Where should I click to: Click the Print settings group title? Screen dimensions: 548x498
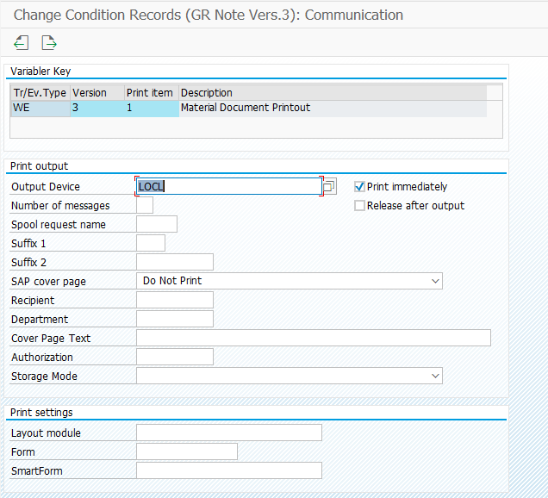pos(41,413)
